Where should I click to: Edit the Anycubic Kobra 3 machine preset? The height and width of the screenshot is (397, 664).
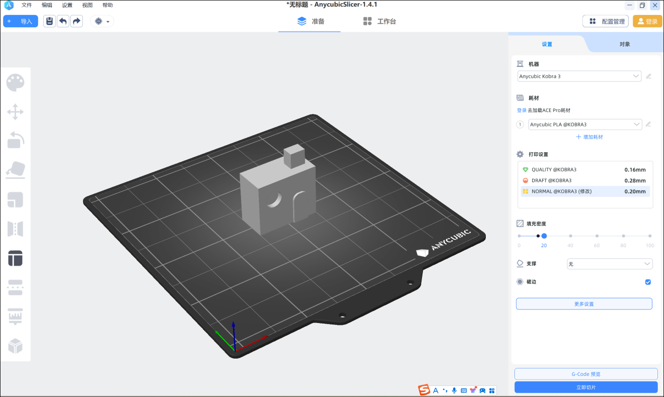tap(649, 76)
